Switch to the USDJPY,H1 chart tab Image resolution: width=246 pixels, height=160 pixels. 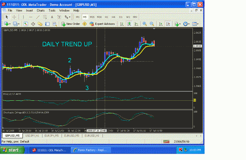click(32, 136)
